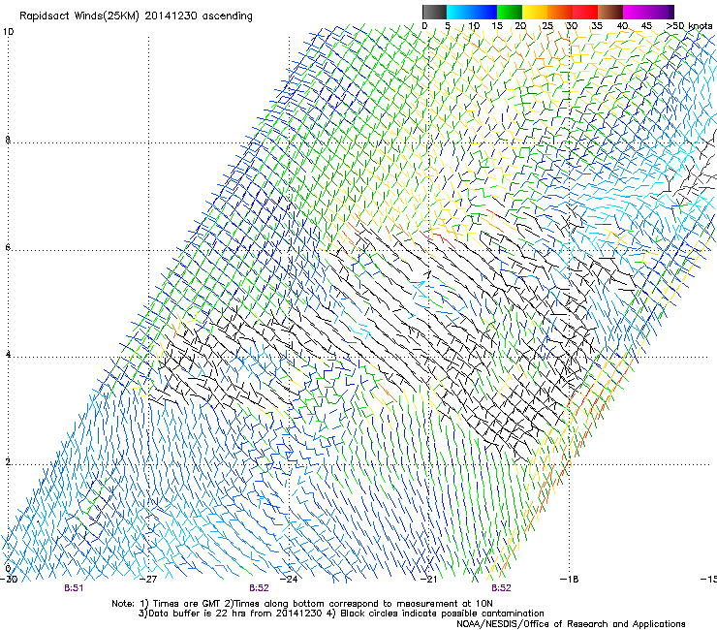Screen dimensions: 717x630
Task: Click the brown 35-40 knots color segment
Action: pos(610,12)
